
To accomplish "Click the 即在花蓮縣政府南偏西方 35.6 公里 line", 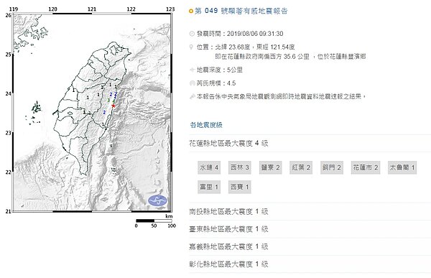I will tap(262, 57).
